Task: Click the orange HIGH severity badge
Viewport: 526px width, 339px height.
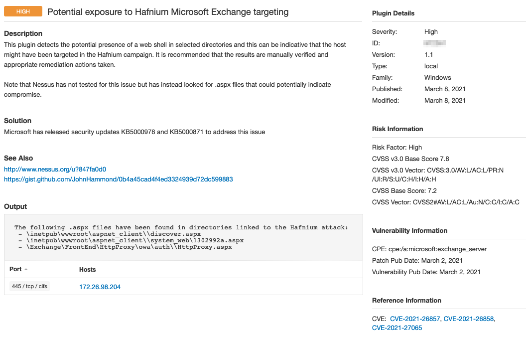Action: pos(23,11)
